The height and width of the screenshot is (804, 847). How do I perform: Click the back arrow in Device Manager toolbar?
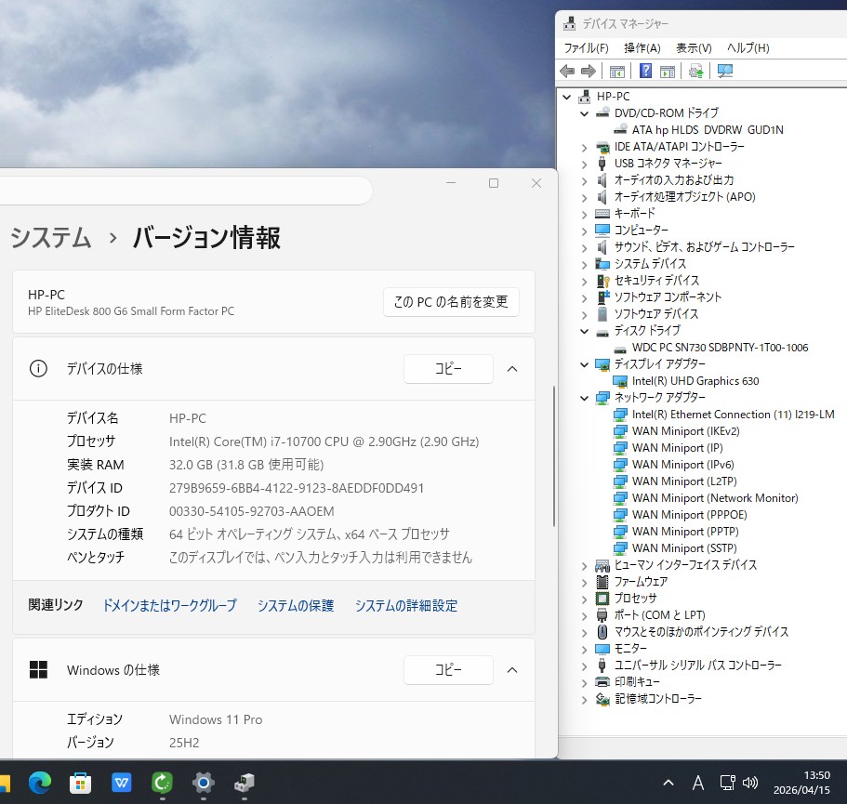pyautogui.click(x=567, y=72)
